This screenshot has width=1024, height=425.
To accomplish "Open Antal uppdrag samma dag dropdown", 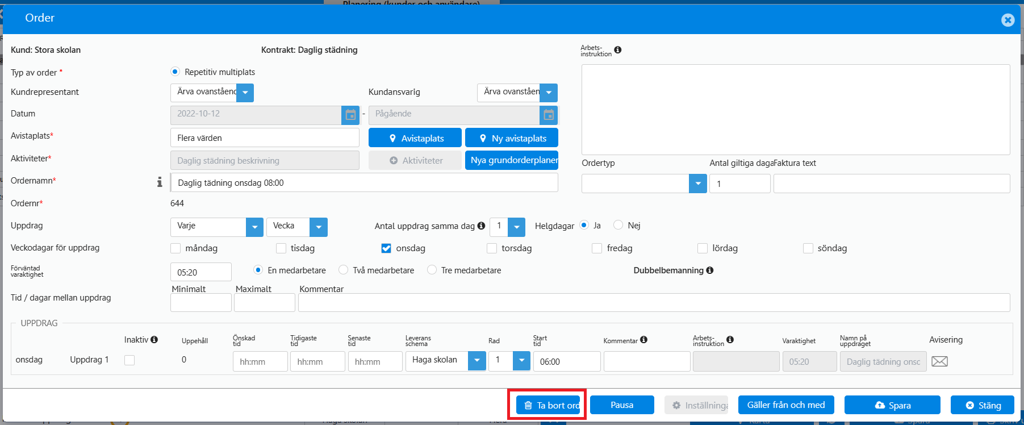I will pos(517,227).
